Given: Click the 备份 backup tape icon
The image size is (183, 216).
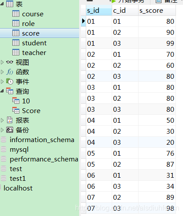Looking at the screenshot, I should point(10,130).
